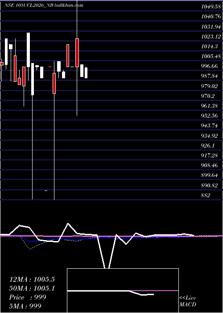Viewport: 223px width, 313px height.
Task: Select the 1005.48 price axis label
Action: (x=211, y=56)
